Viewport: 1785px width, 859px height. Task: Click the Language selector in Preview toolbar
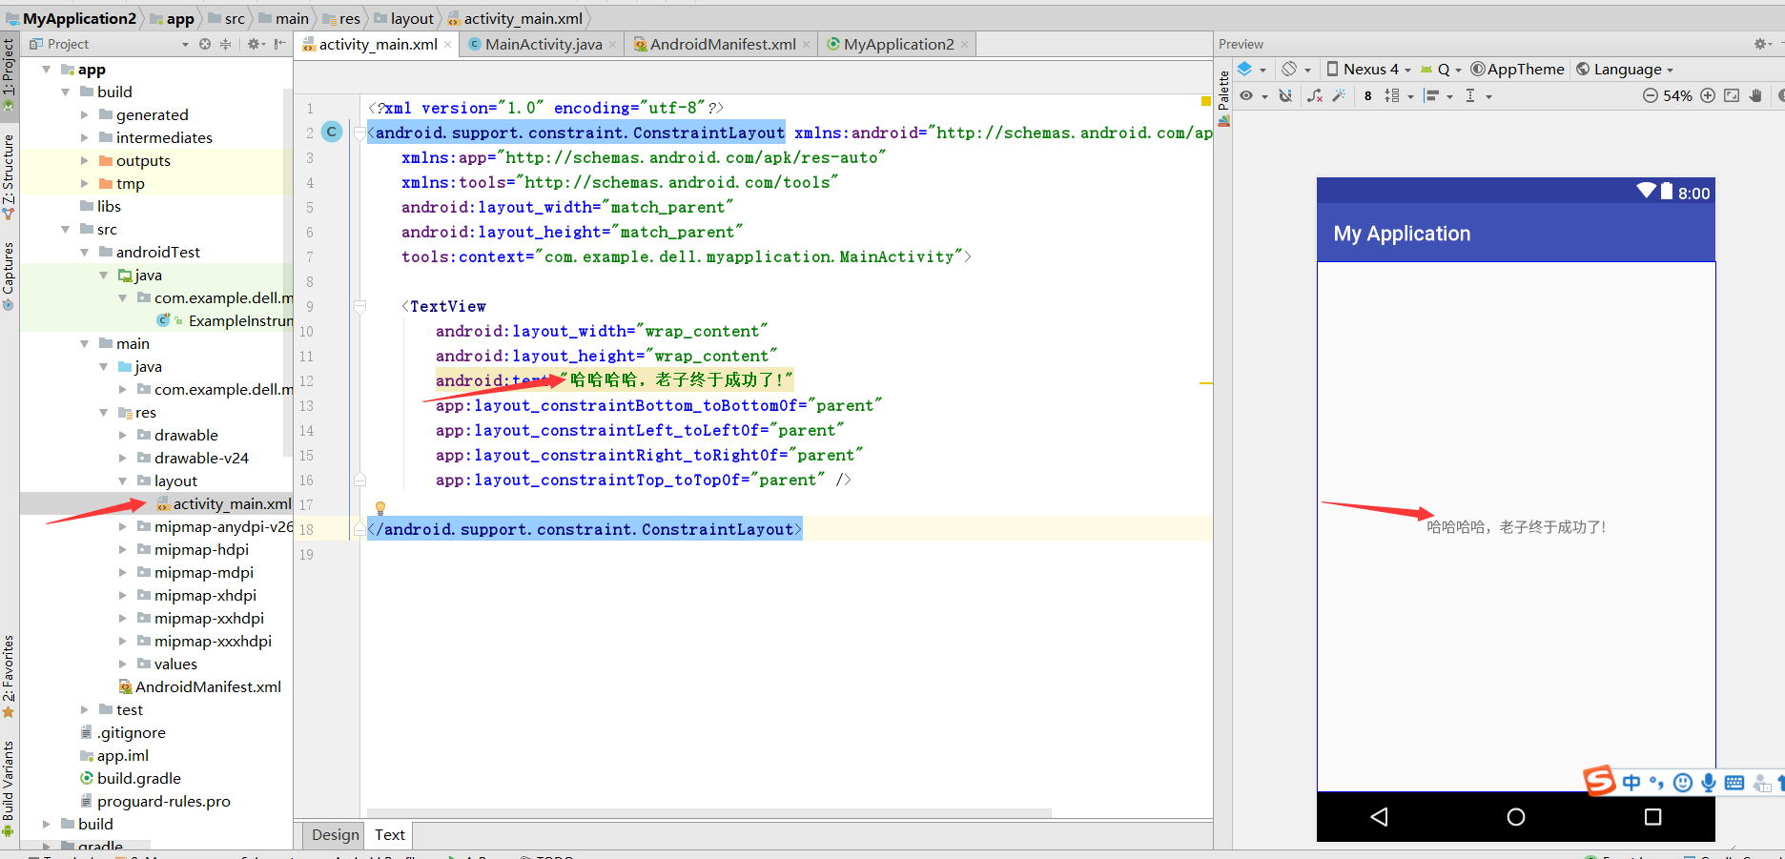tap(1625, 69)
